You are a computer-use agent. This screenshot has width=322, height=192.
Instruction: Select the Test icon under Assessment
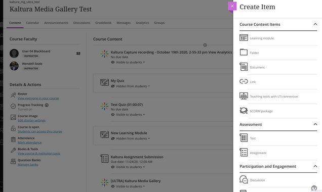[244, 138]
